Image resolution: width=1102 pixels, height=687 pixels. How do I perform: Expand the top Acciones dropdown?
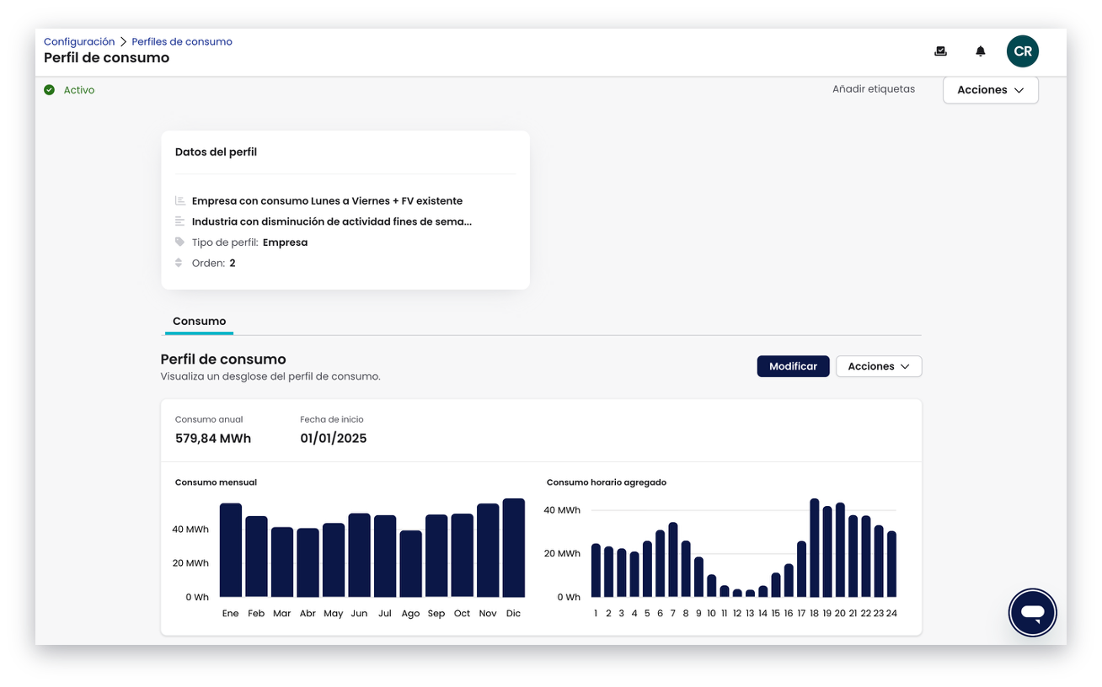click(991, 90)
